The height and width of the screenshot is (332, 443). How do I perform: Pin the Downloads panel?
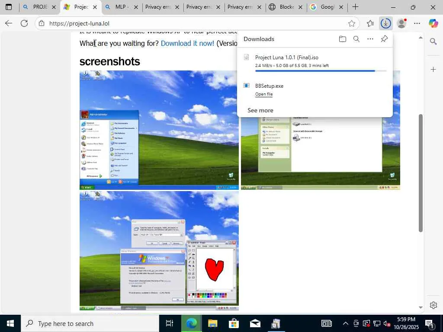(384, 39)
